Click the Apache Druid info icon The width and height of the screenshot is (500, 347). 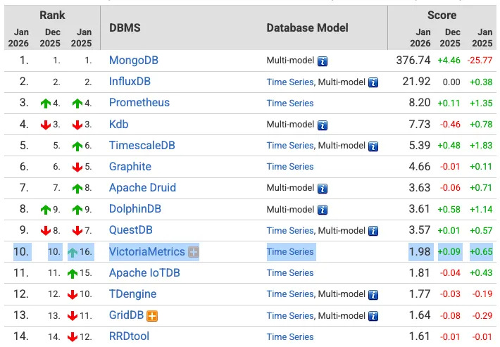click(323, 189)
